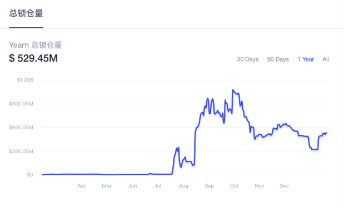This screenshot has width=344, height=208.
Task: Click the Sep label on x-axis
Action: (209, 186)
